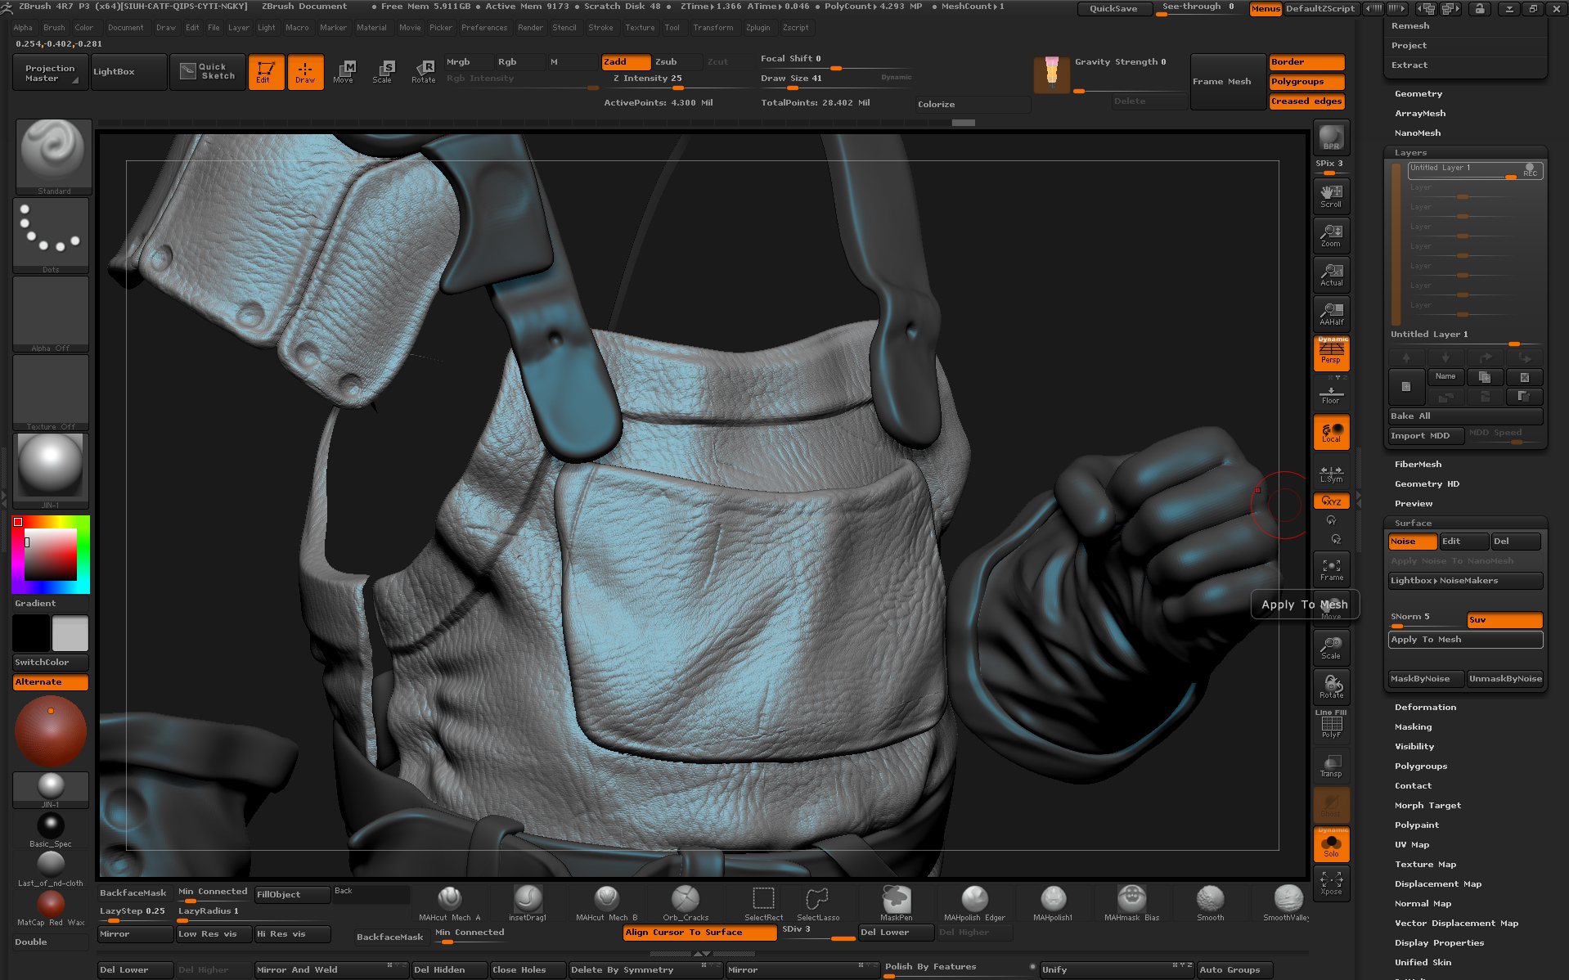Click the Apply To Mesh button
This screenshot has height=980, width=1569.
point(1465,640)
